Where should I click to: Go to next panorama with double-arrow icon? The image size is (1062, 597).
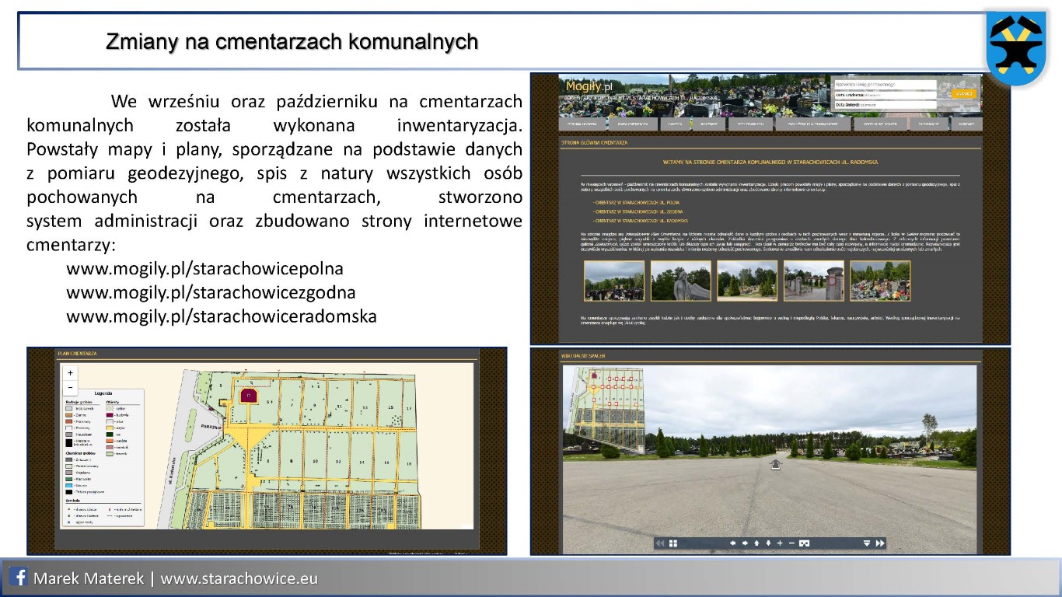pos(880,543)
